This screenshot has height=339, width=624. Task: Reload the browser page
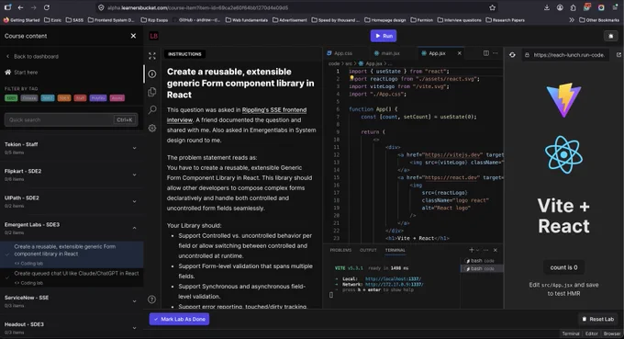[x=47, y=7]
